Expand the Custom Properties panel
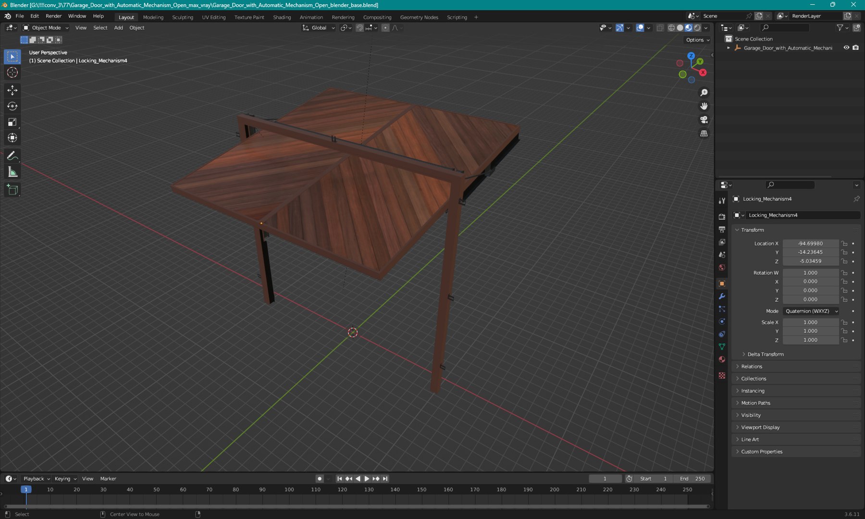865x519 pixels. 762,452
